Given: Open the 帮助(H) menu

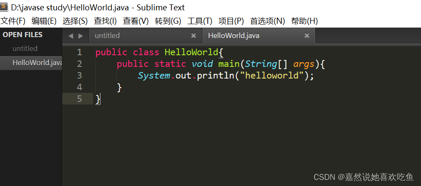Looking at the screenshot, I should [x=305, y=21].
